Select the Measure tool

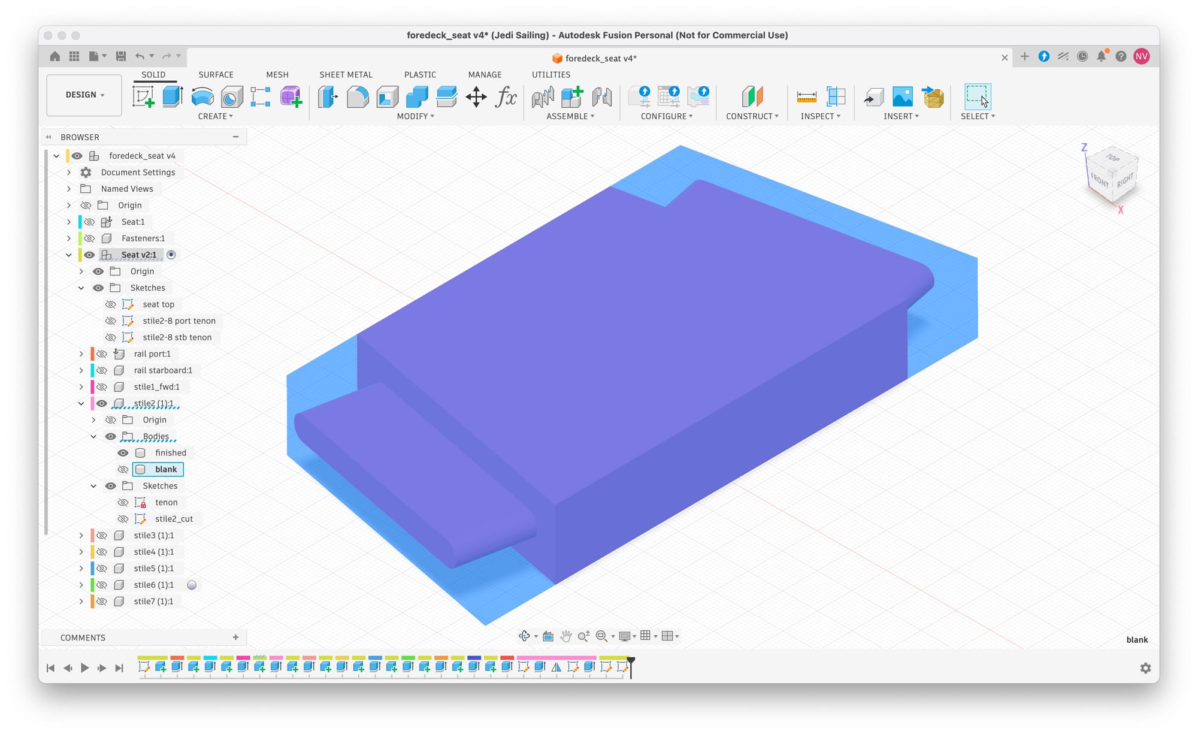807,96
